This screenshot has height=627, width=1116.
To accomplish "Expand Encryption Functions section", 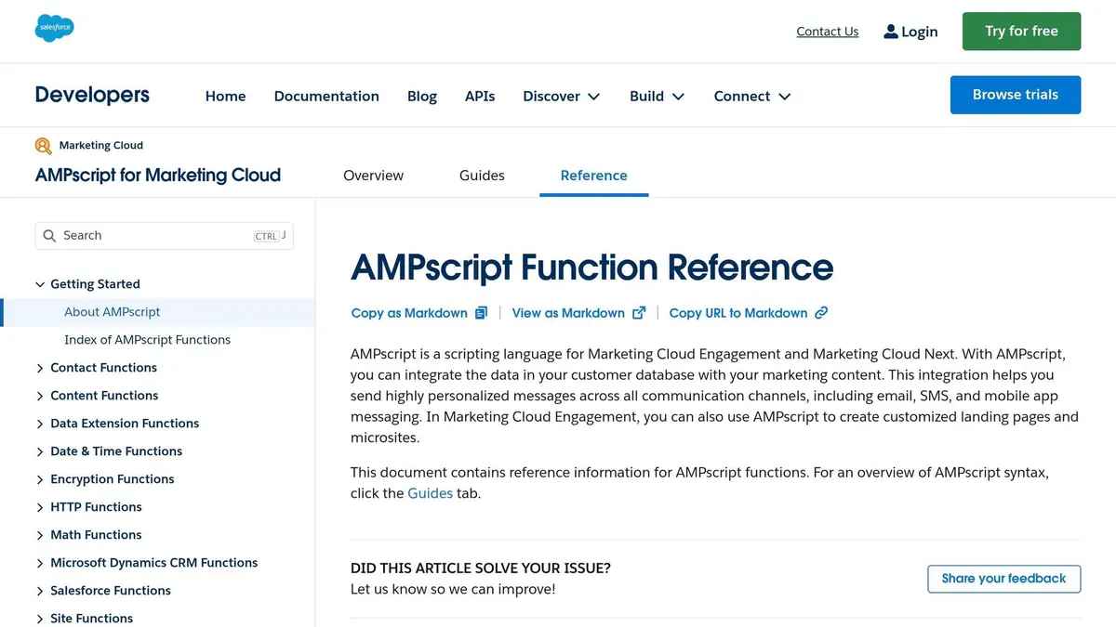I will pos(40,479).
